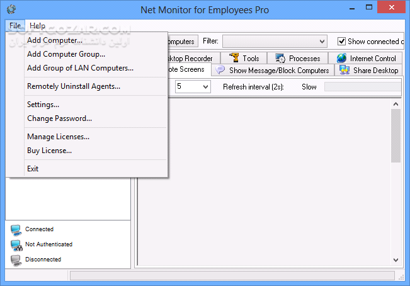Click the partially hidden computers button

[183, 42]
